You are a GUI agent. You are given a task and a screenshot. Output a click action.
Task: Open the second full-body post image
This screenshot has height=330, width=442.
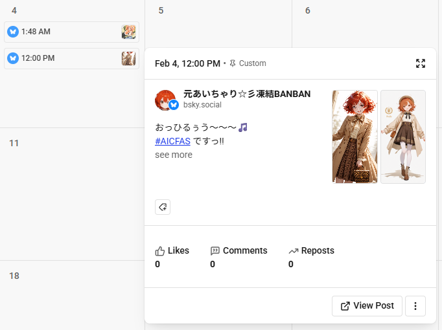[403, 137]
